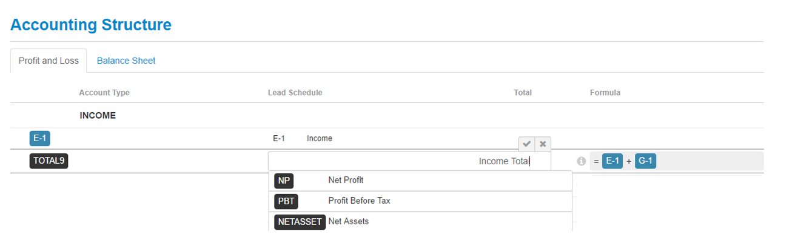Choose the NETASSET badge in the suggestion list
798x234 pixels.
click(x=300, y=222)
